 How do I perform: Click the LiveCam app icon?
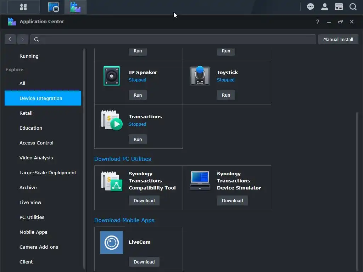click(112, 242)
